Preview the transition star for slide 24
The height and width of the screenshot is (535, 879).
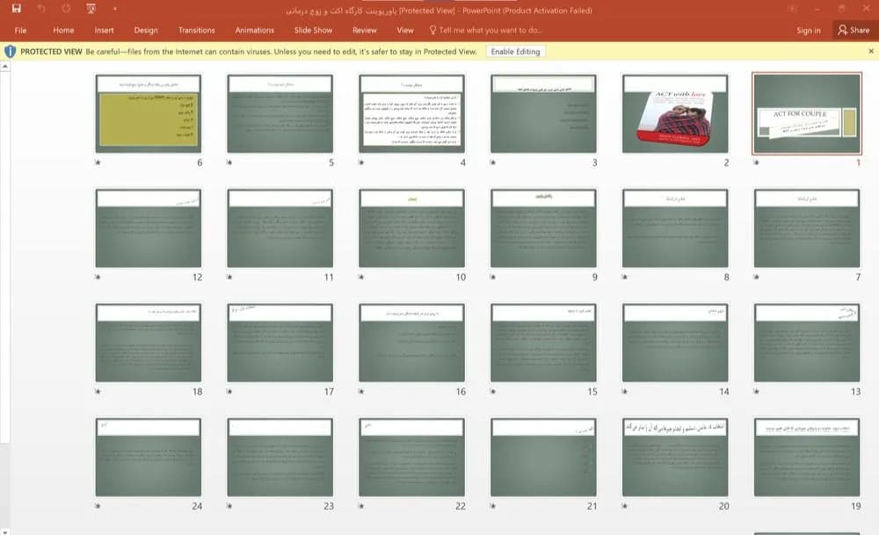98,506
